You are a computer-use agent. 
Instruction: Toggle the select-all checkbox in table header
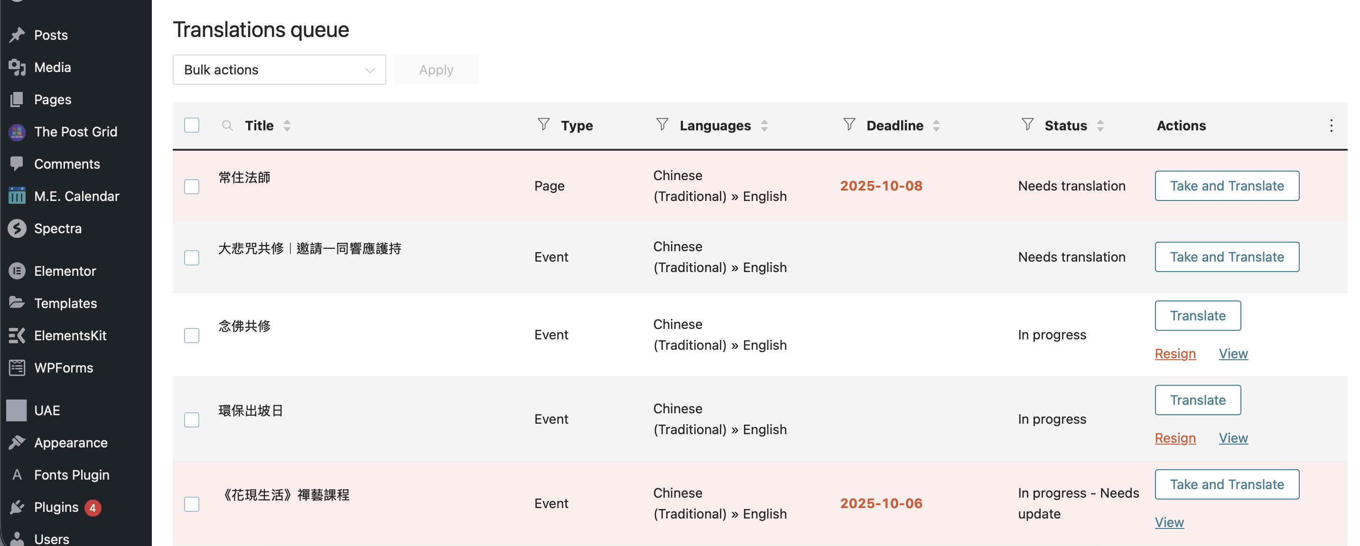(192, 126)
